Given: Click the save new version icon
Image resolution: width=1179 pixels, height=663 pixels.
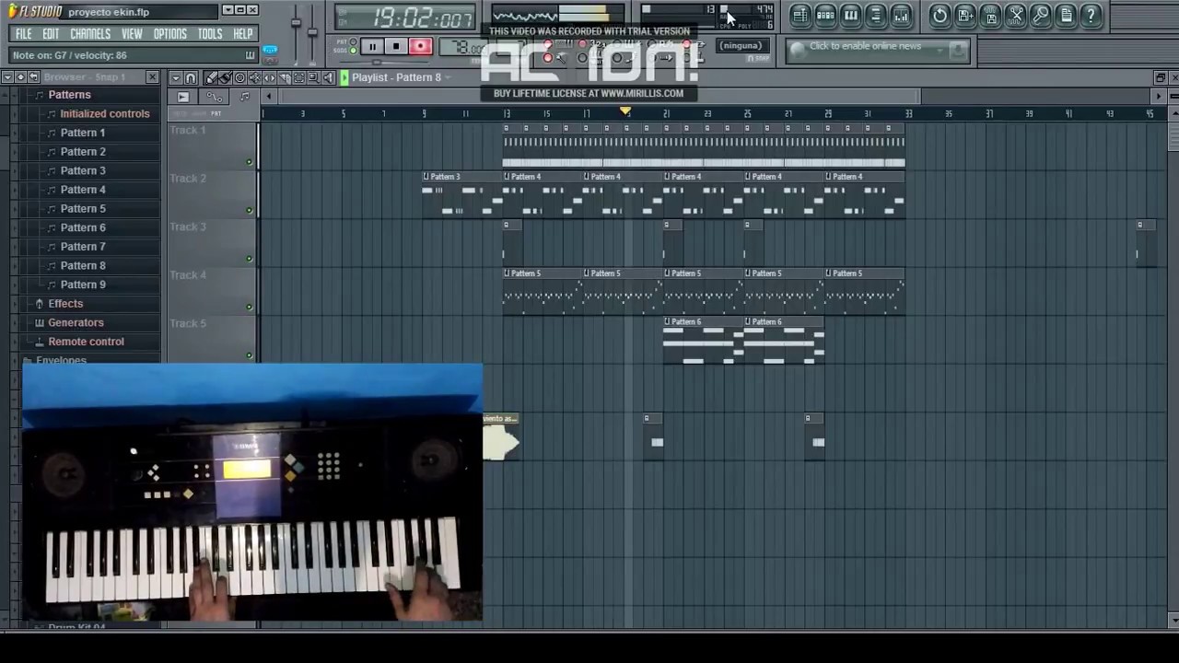Looking at the screenshot, I should point(965,16).
